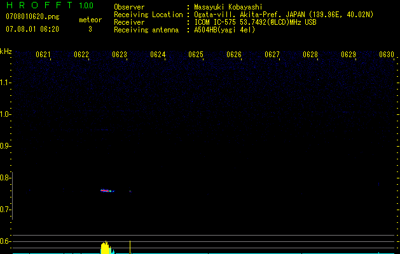Click the 0629 time marker
The image size is (400, 254).
348,55
